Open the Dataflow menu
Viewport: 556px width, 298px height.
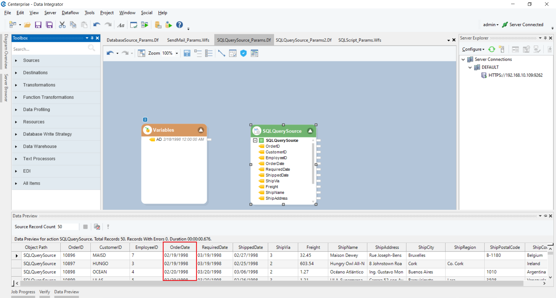pyautogui.click(x=70, y=13)
